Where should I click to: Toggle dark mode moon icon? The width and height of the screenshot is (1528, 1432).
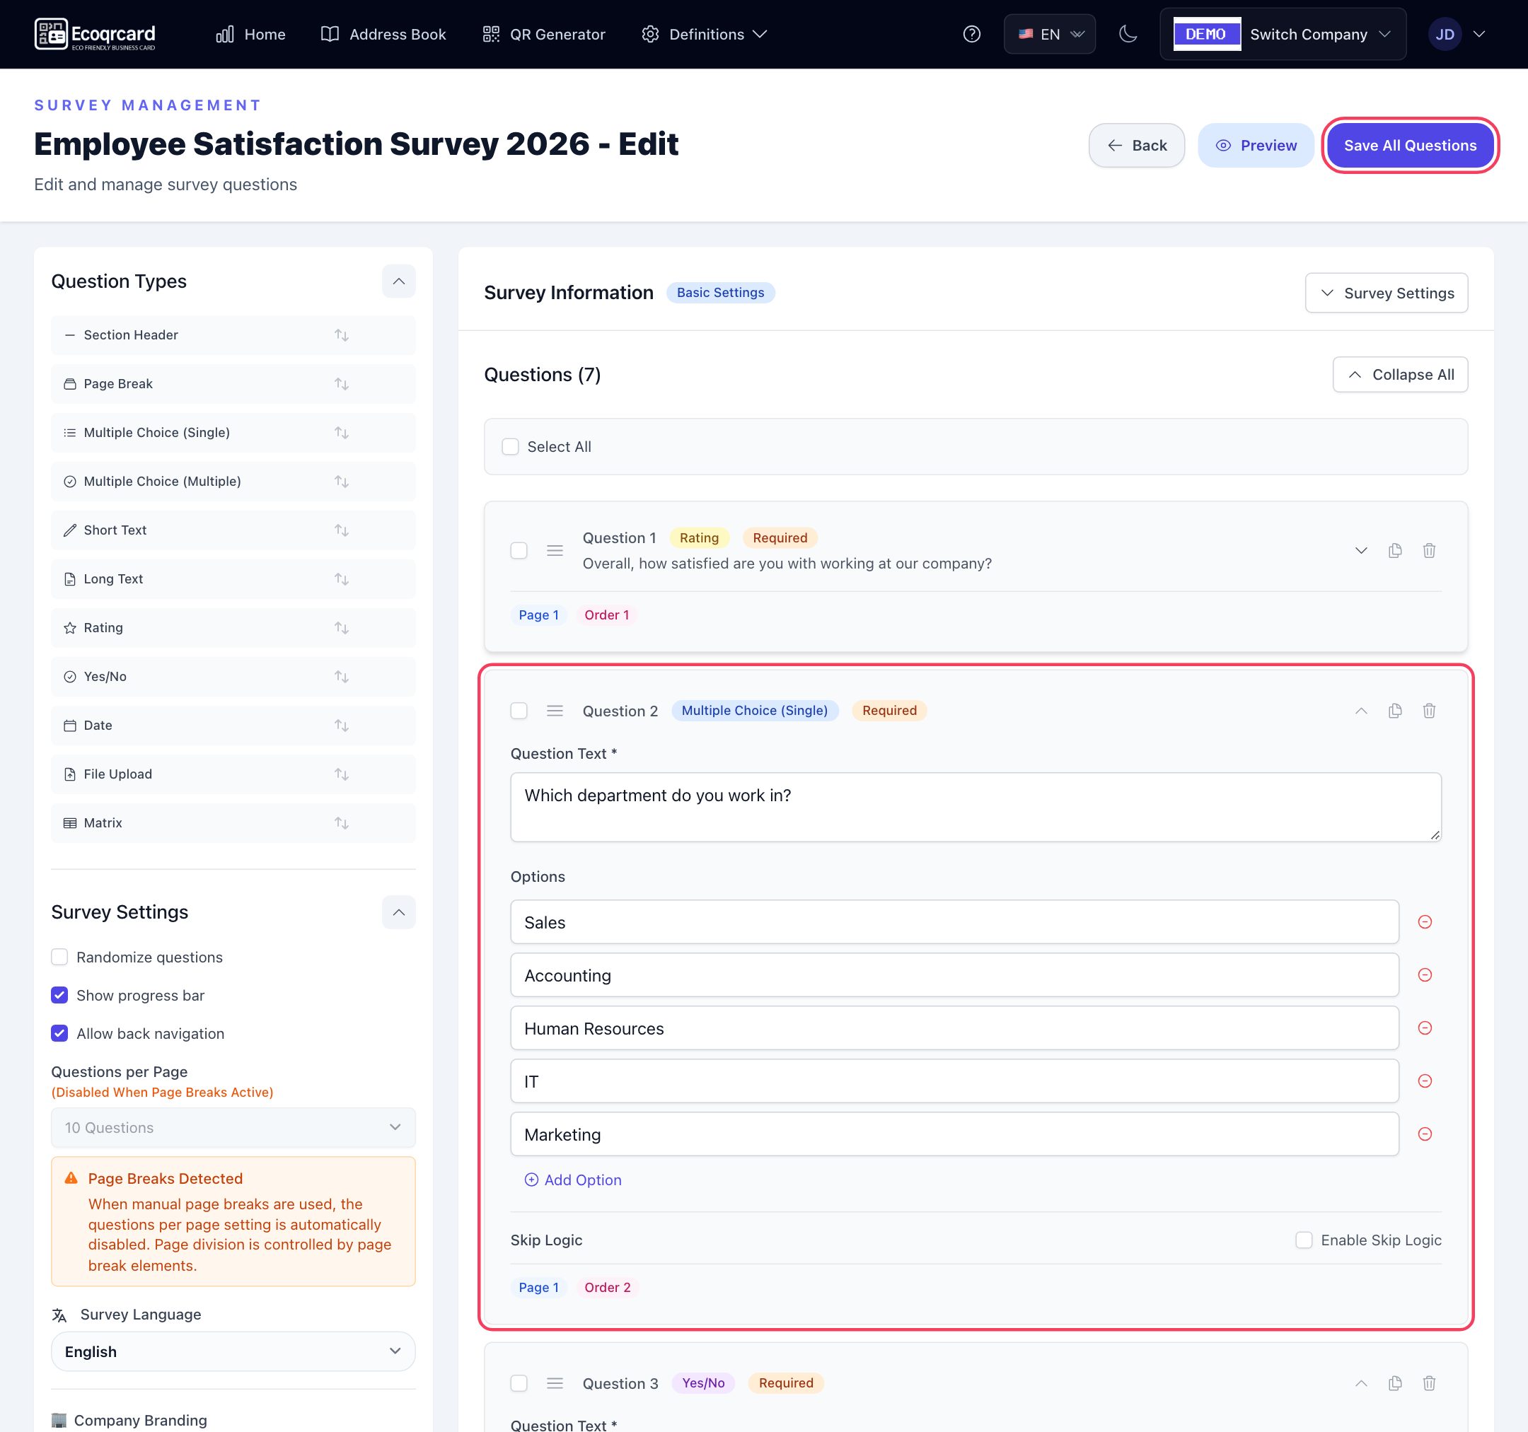pyautogui.click(x=1128, y=34)
